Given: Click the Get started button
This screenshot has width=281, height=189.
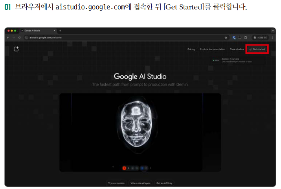Looking at the screenshot, I should coord(257,49).
